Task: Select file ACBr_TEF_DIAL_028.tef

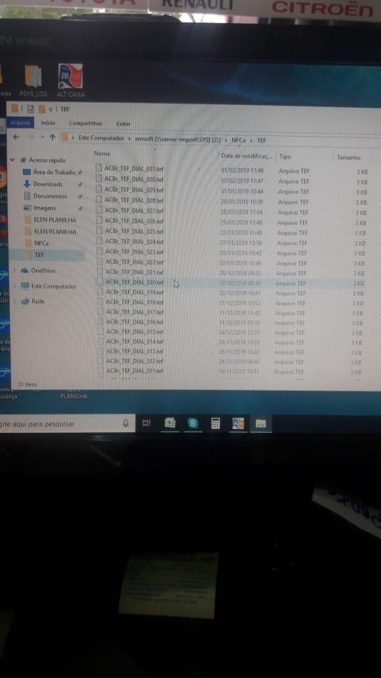Action: [x=134, y=200]
